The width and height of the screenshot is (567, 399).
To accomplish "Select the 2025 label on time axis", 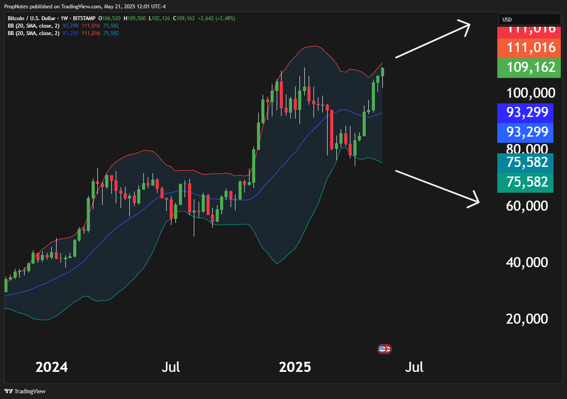I will tap(295, 367).
